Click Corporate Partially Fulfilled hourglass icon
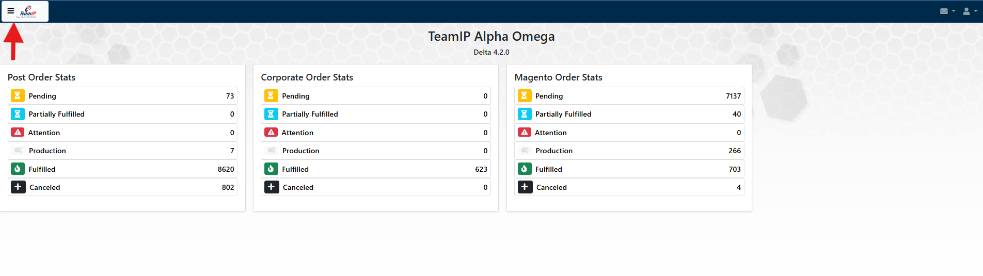The width and height of the screenshot is (983, 276). click(x=271, y=114)
